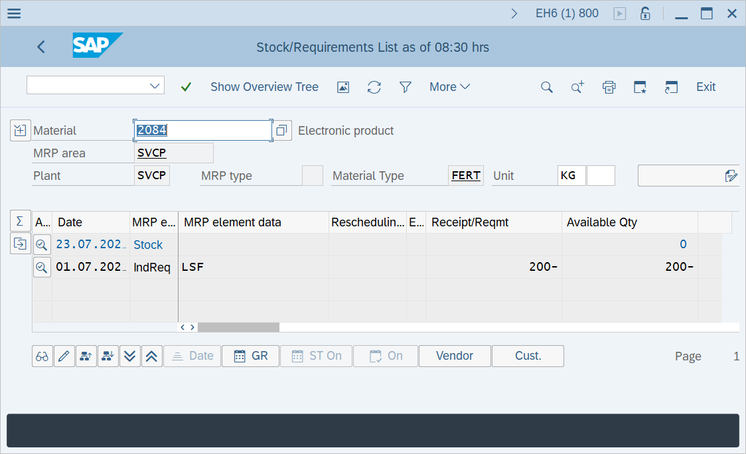This screenshot has width=746, height=454.
Task: Open the Show Overview Tree view
Action: pos(264,87)
